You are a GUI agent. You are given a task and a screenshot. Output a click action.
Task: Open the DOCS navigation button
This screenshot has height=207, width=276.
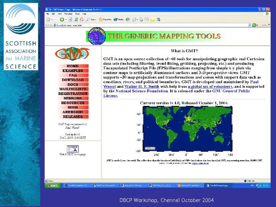tap(73, 84)
